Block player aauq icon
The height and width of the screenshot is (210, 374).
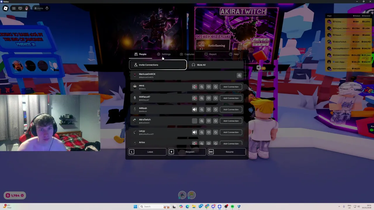coord(216,87)
